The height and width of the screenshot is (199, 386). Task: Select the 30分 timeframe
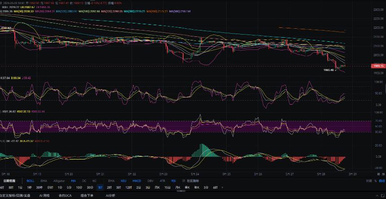click(x=90, y=187)
